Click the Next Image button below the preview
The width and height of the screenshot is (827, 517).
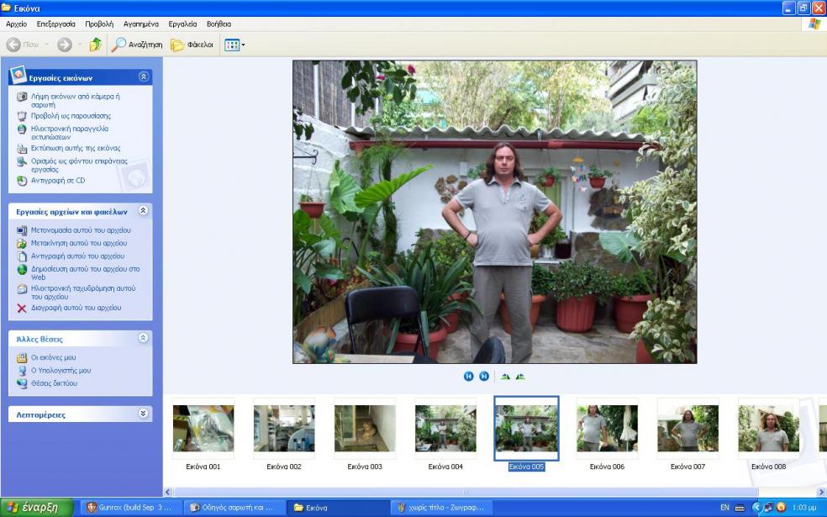pos(484,377)
